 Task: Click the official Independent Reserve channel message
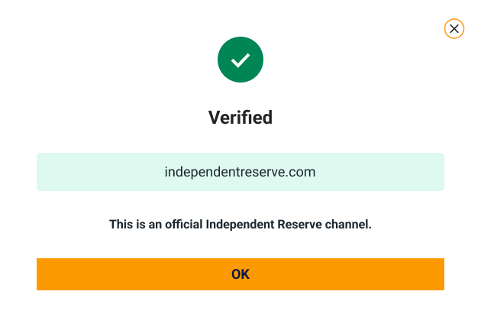[x=240, y=225]
